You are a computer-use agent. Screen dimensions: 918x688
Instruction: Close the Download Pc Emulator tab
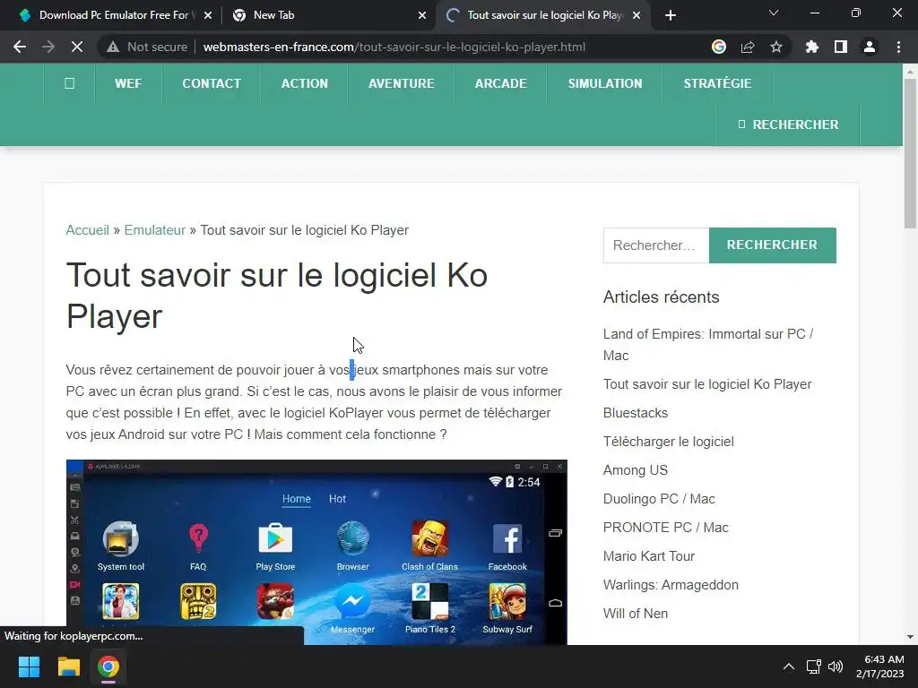point(207,15)
